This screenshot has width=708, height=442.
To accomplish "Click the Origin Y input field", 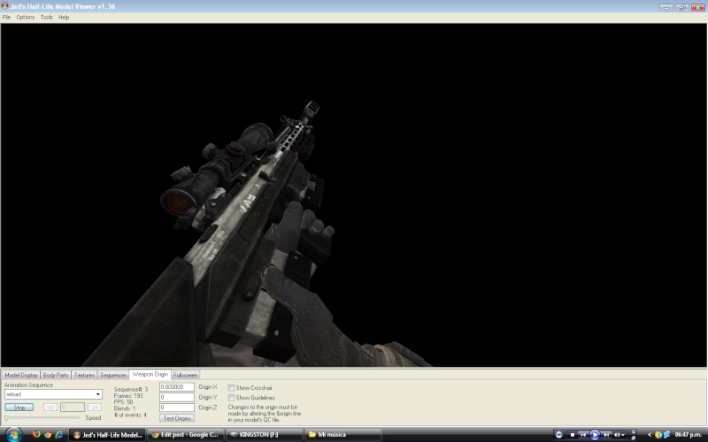I will coord(176,397).
